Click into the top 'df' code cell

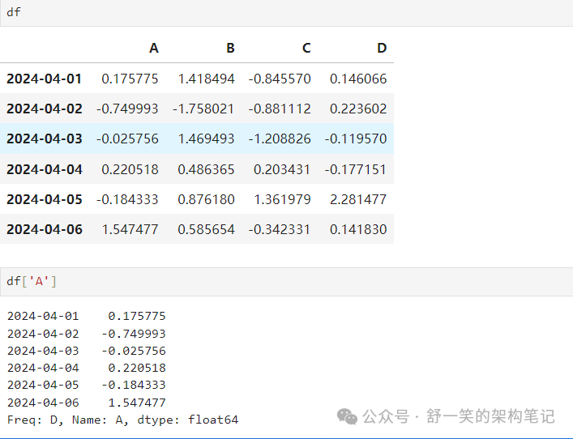point(284,13)
